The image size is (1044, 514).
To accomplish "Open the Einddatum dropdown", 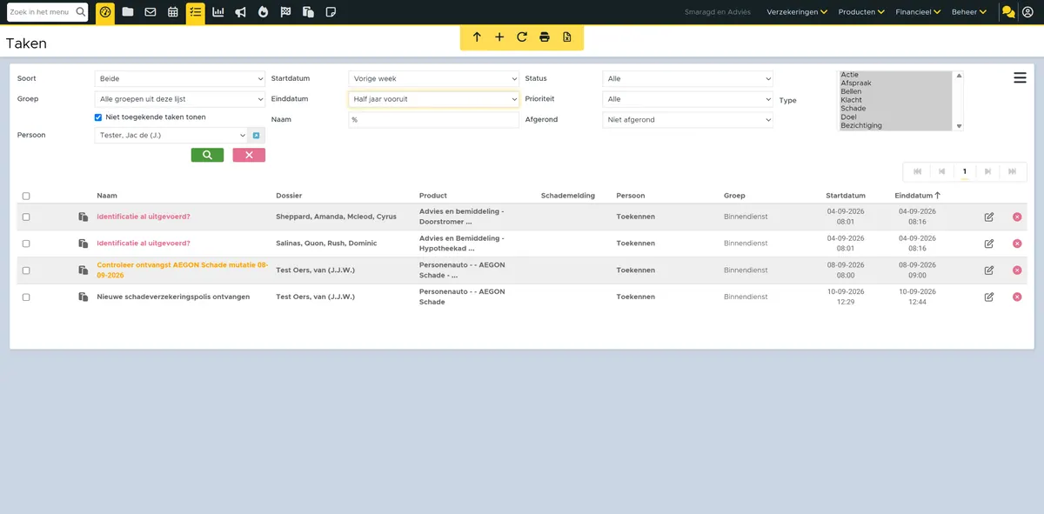I will [433, 99].
